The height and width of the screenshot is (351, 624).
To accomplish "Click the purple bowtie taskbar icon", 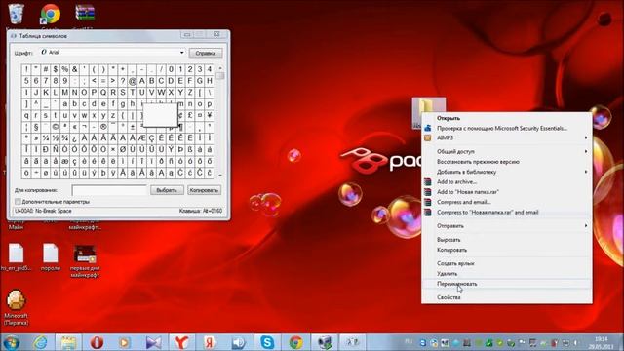I will click(153, 342).
